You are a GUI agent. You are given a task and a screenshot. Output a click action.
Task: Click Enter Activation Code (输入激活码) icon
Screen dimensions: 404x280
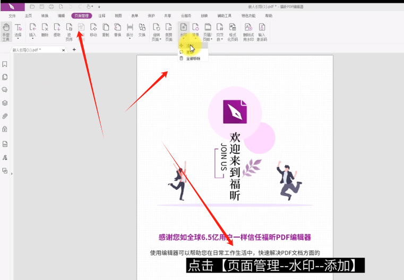point(262,32)
